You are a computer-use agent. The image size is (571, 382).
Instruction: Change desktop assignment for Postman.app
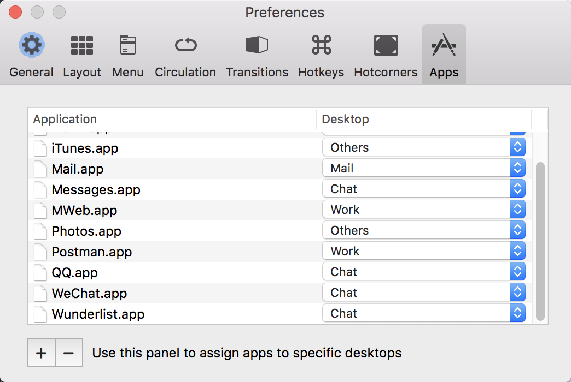(424, 251)
